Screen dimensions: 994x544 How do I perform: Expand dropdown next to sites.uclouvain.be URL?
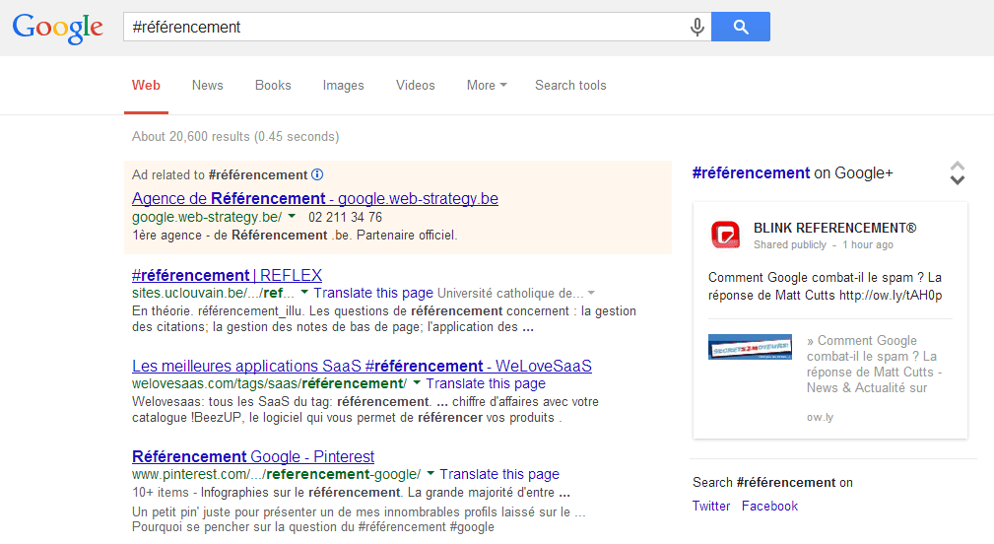pos(304,293)
